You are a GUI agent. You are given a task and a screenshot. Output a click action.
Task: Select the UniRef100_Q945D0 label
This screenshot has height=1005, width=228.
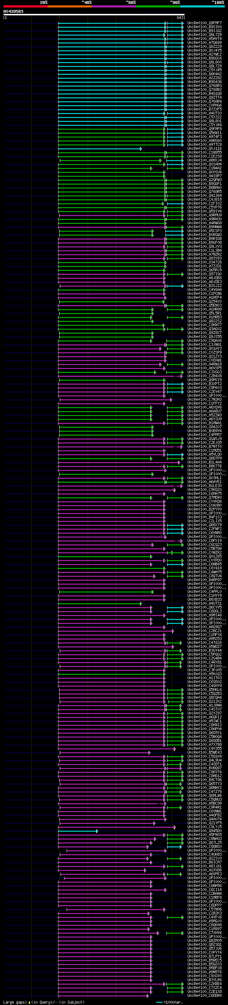point(204,831)
